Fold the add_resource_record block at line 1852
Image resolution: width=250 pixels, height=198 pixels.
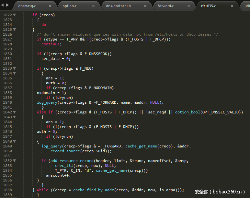tap(14, 161)
